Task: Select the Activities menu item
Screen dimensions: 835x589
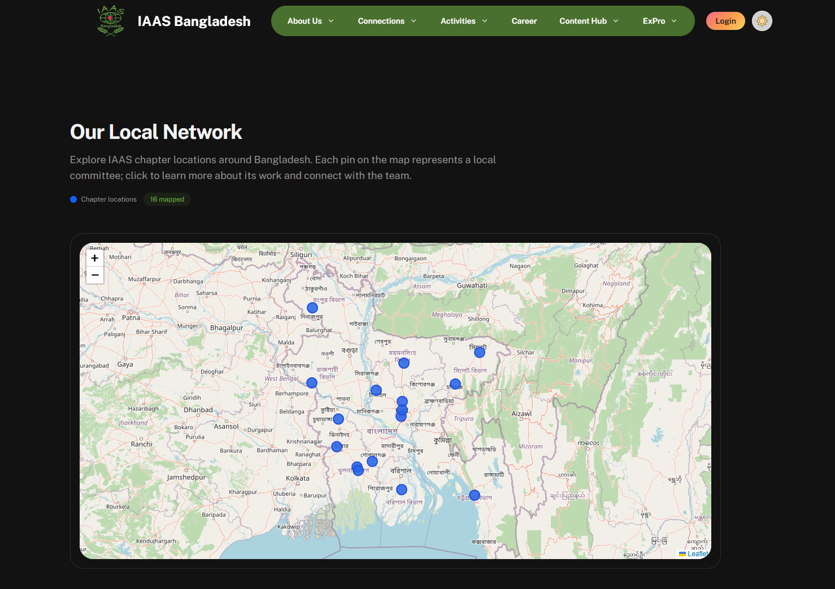Action: [463, 21]
